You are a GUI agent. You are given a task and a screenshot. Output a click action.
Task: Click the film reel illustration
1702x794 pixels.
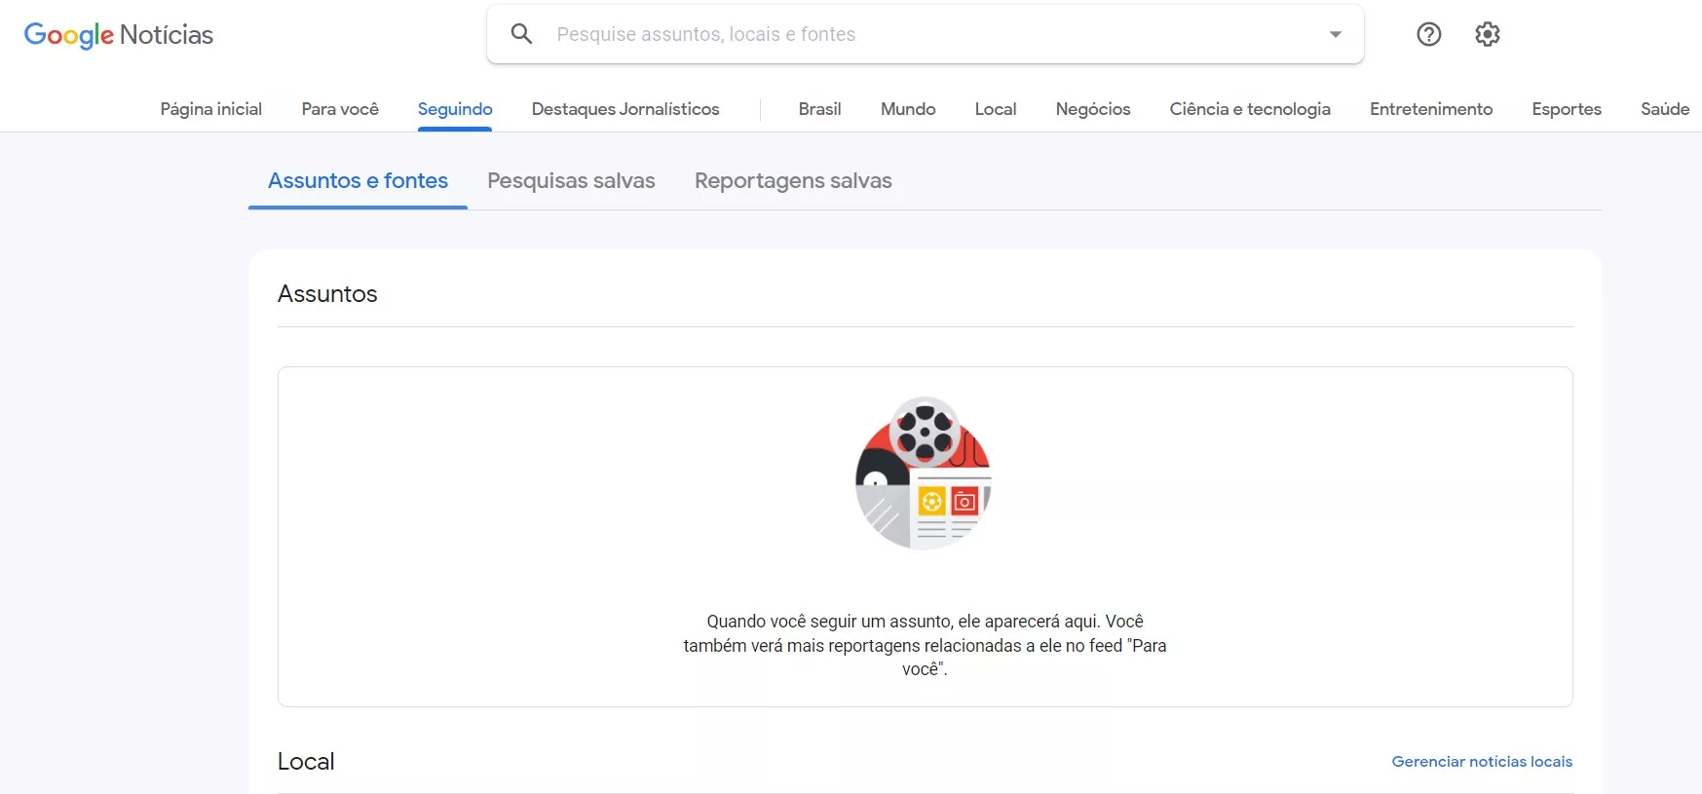pyautogui.click(x=924, y=473)
